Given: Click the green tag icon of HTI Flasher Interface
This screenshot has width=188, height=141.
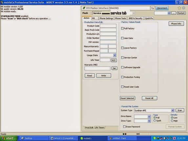Looking at the screenshot, I should coord(84,8).
